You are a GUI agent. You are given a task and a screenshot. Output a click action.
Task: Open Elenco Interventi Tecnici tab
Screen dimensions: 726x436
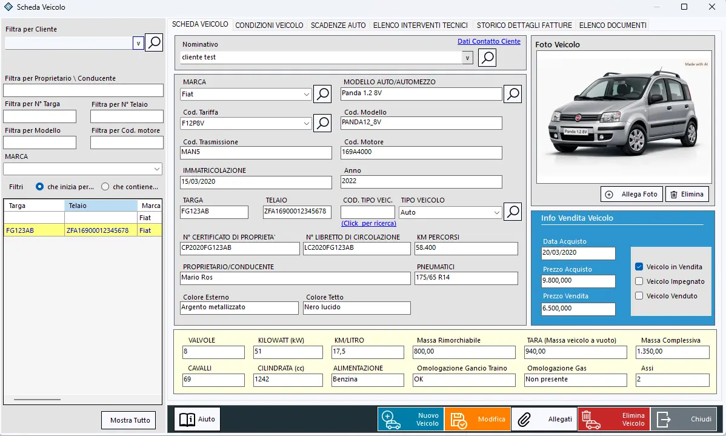[421, 25]
